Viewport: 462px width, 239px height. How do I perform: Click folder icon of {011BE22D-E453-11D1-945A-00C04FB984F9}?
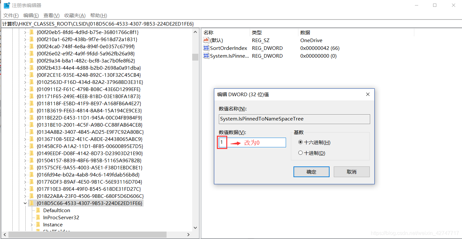31,118
